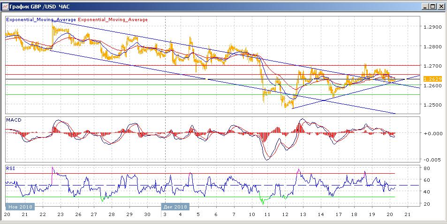
Task: Select the Дек 2018 month marker
Action: 175,206
